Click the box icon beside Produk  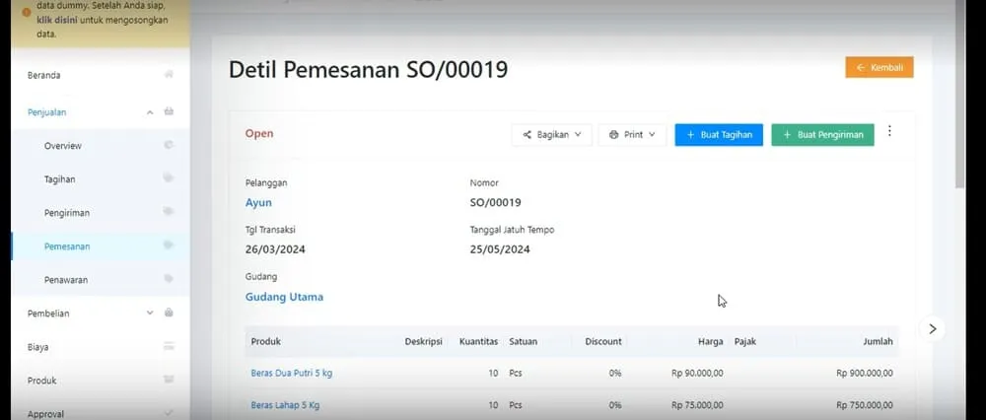pyautogui.click(x=169, y=380)
